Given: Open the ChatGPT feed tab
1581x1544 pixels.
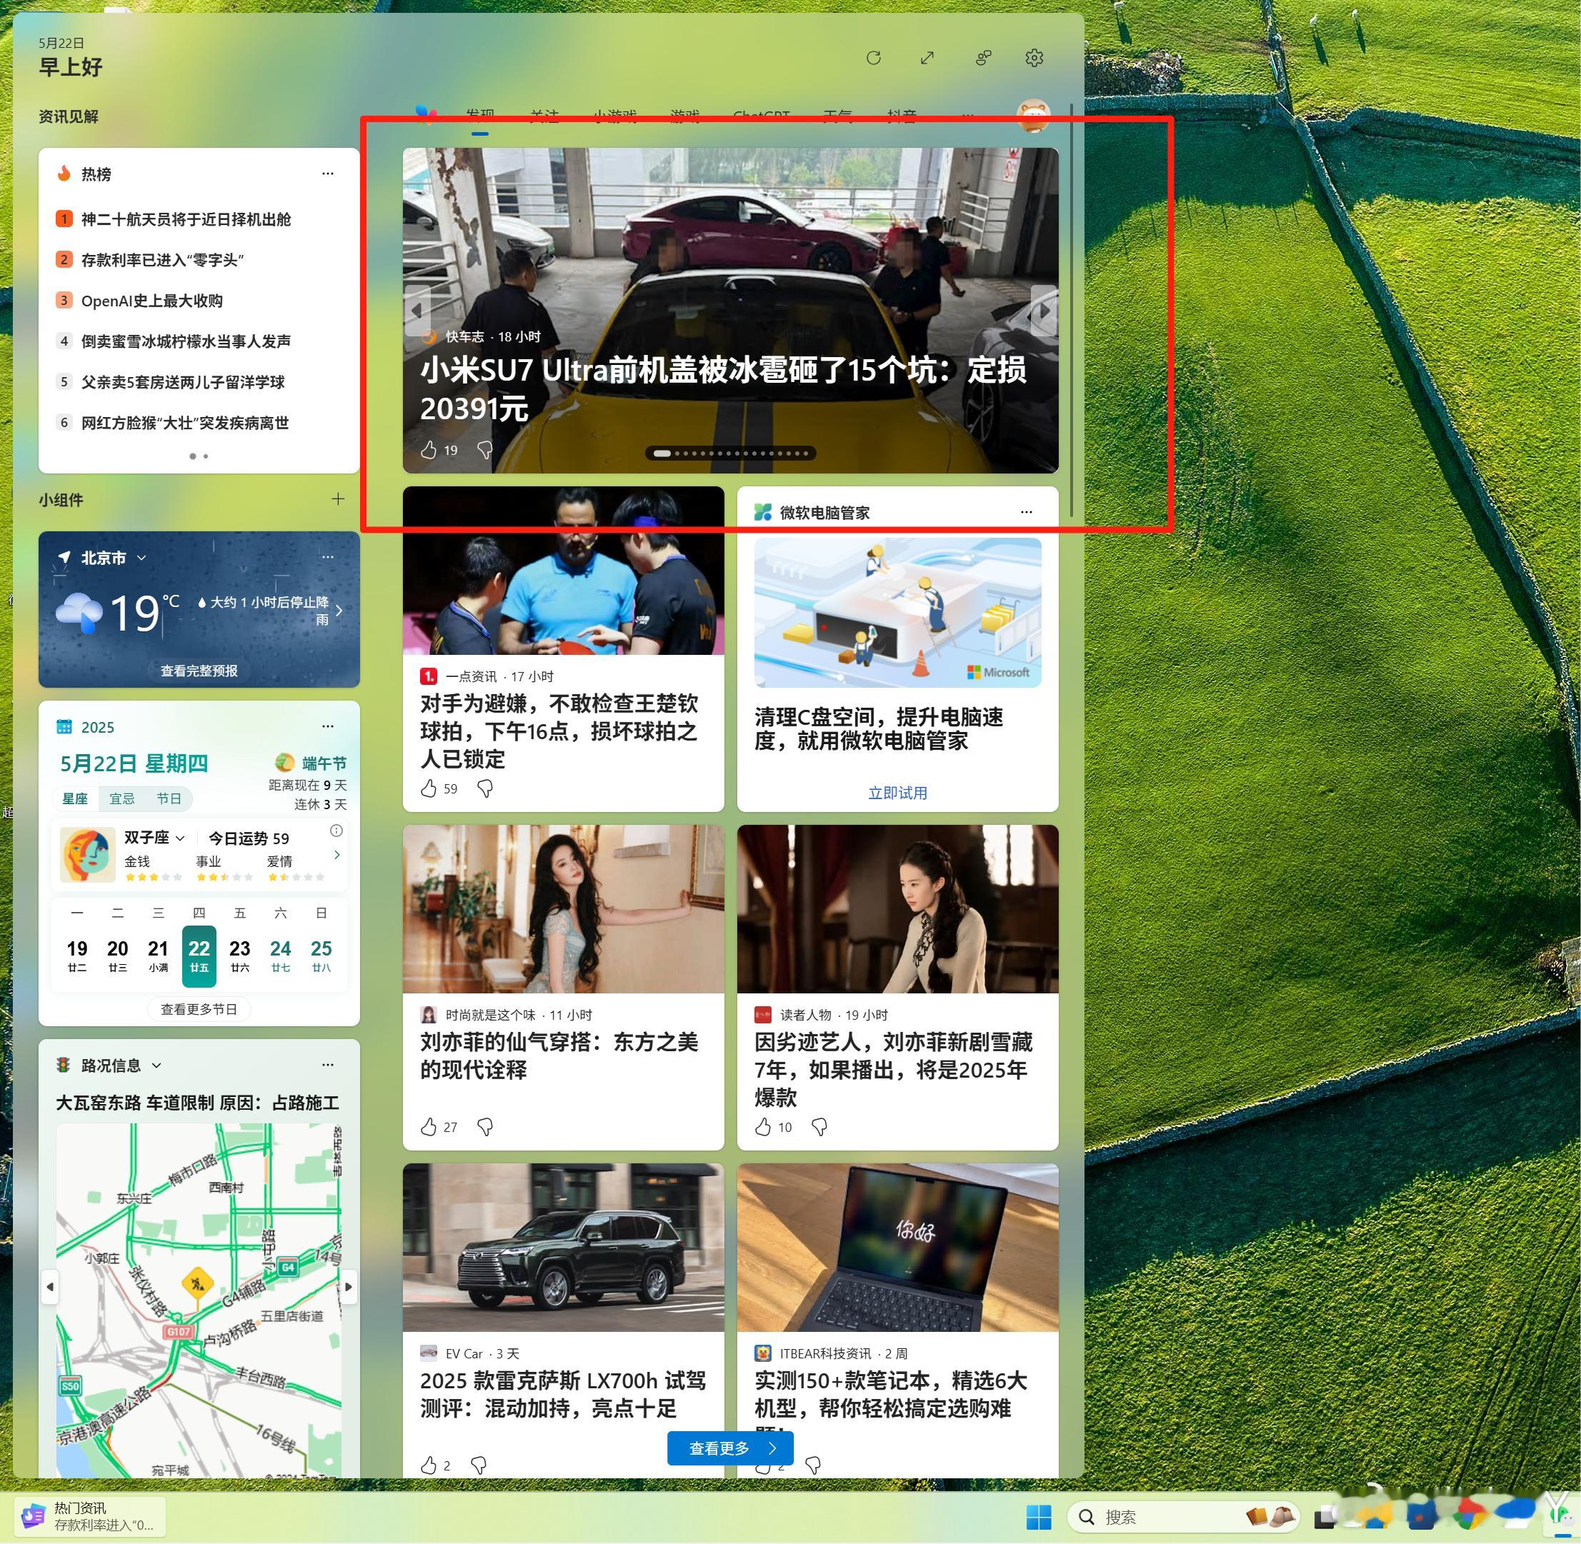Looking at the screenshot, I should tap(761, 114).
